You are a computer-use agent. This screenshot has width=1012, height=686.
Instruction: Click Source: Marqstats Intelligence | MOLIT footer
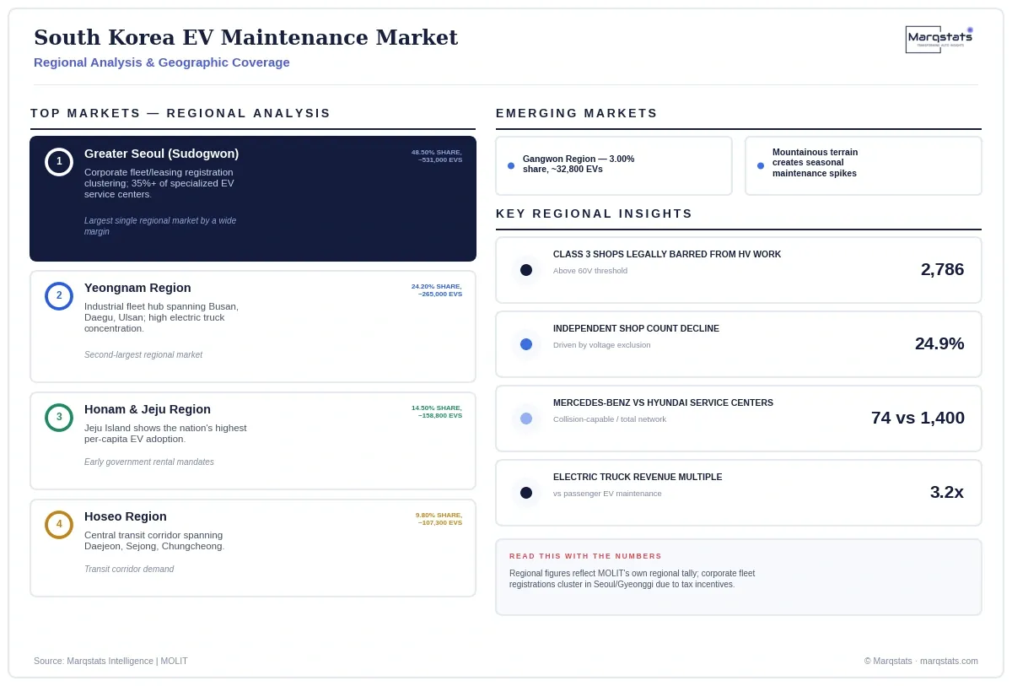[110, 661]
